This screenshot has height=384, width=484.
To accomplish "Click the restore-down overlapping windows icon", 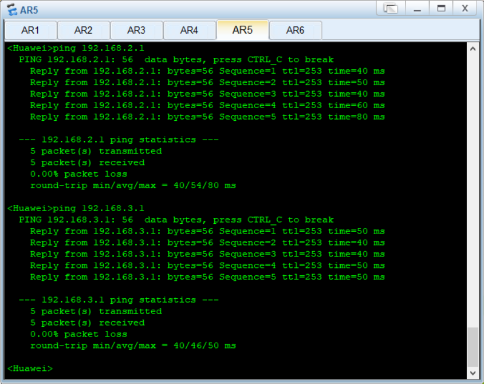I will pyautogui.click(x=391, y=9).
